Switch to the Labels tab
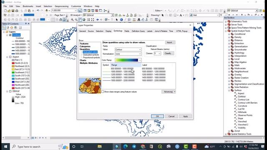 [149, 31]
